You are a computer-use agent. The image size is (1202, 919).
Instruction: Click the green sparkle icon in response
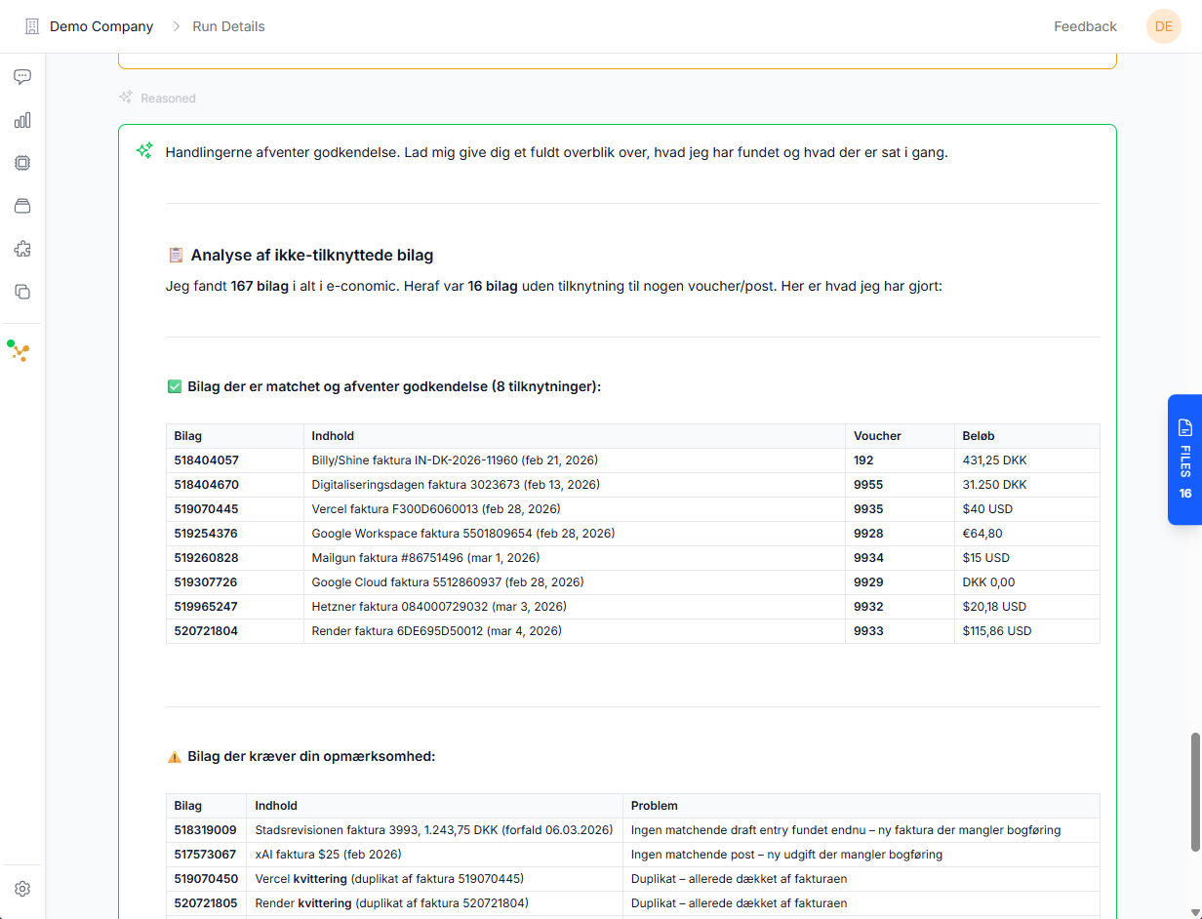click(144, 151)
